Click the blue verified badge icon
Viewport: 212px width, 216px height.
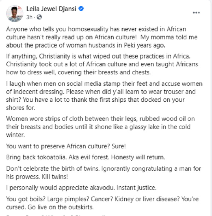[82, 9]
